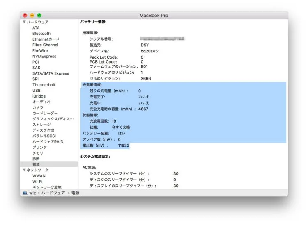Select FireWire in the hardware list
Viewport: 308px width, 225px height.
[x=40, y=50]
